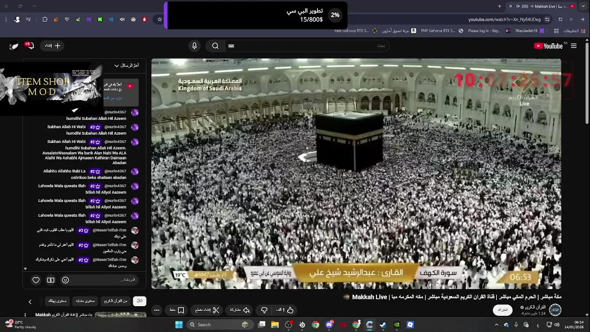590x332 pixels.
Task: Open the Windows Start button
Action: [x=179, y=325]
